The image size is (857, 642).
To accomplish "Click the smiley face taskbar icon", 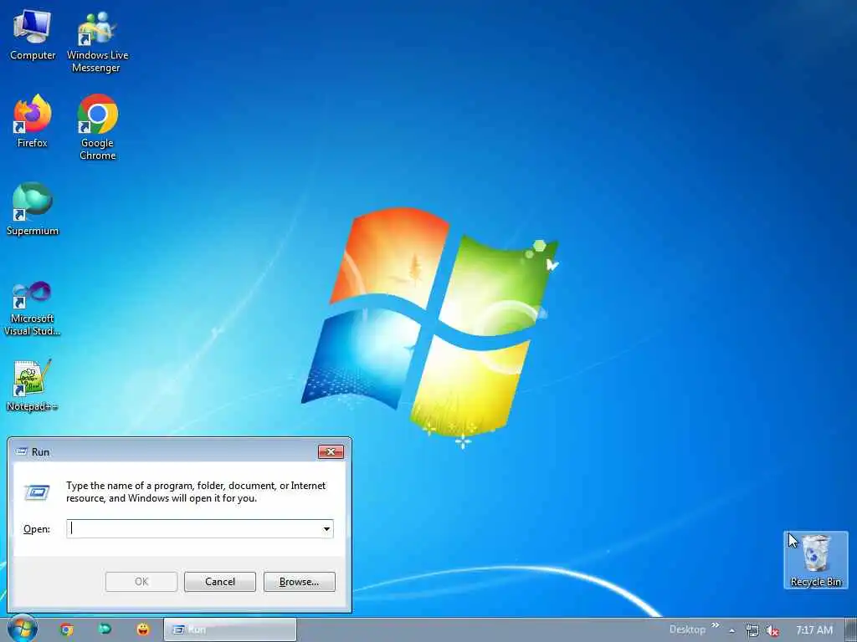I will coord(142,629).
